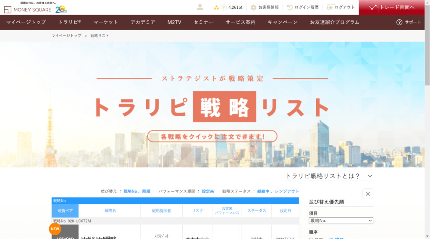
Task: Sort by ステータス column header
Action: coord(257,210)
